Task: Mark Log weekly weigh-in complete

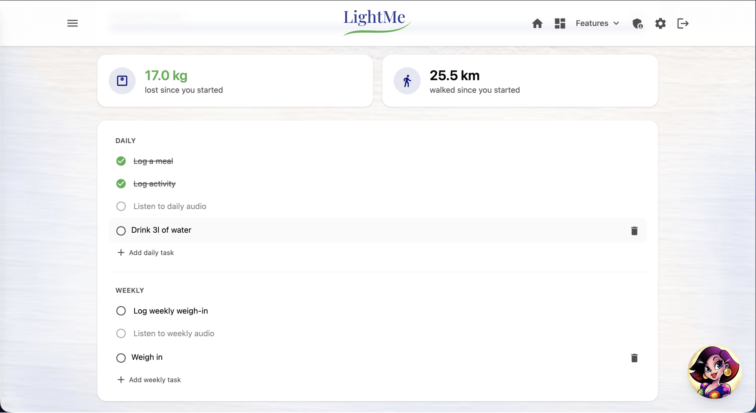Action: pos(121,311)
